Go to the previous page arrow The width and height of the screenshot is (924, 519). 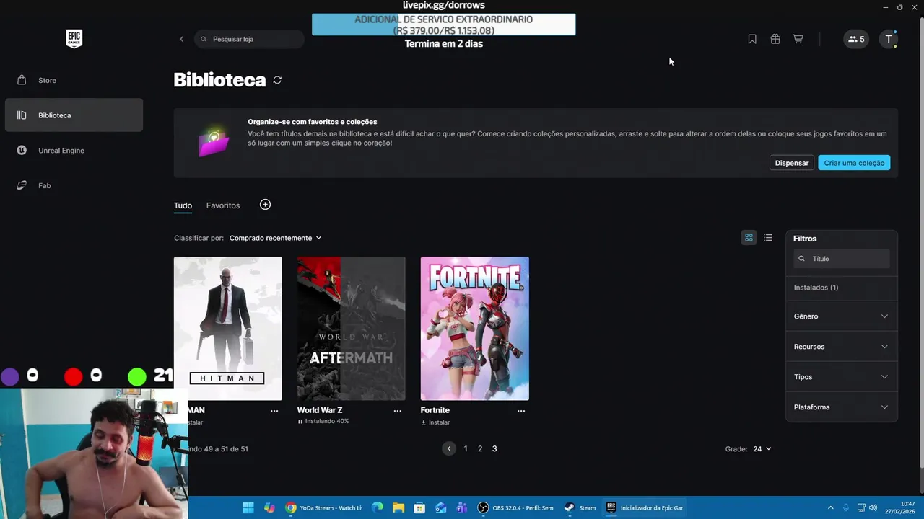point(449,448)
